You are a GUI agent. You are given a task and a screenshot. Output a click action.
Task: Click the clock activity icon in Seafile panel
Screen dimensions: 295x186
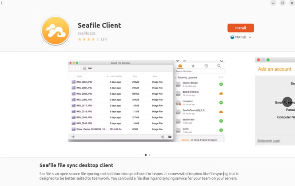[x=206, y=66]
